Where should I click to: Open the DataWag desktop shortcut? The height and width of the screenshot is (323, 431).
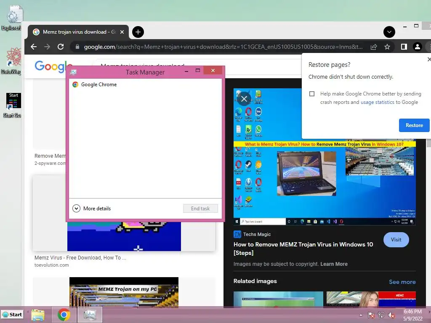pos(11,61)
